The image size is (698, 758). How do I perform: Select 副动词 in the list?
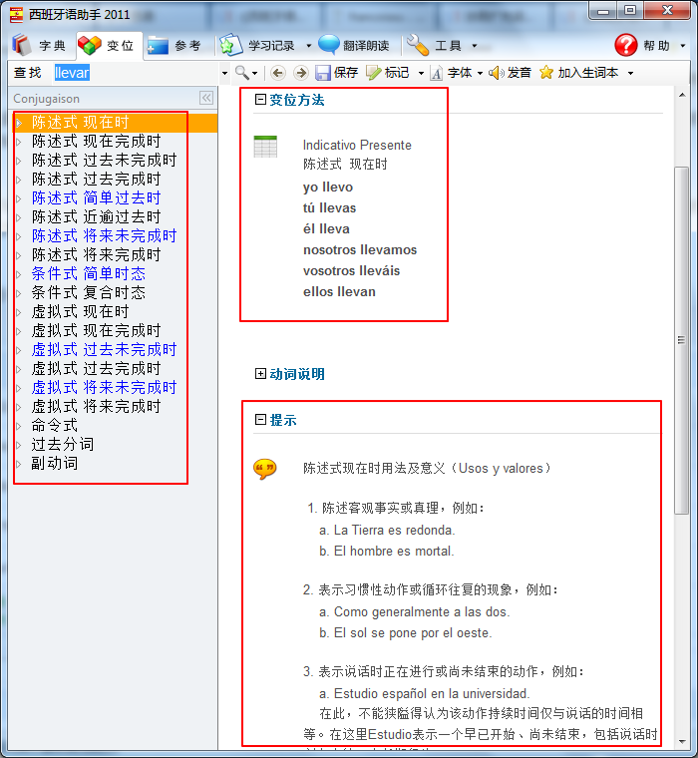click(55, 463)
